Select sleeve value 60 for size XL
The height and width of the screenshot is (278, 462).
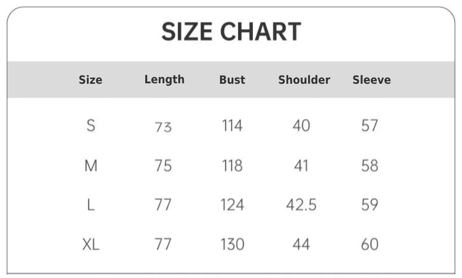pos(370,245)
